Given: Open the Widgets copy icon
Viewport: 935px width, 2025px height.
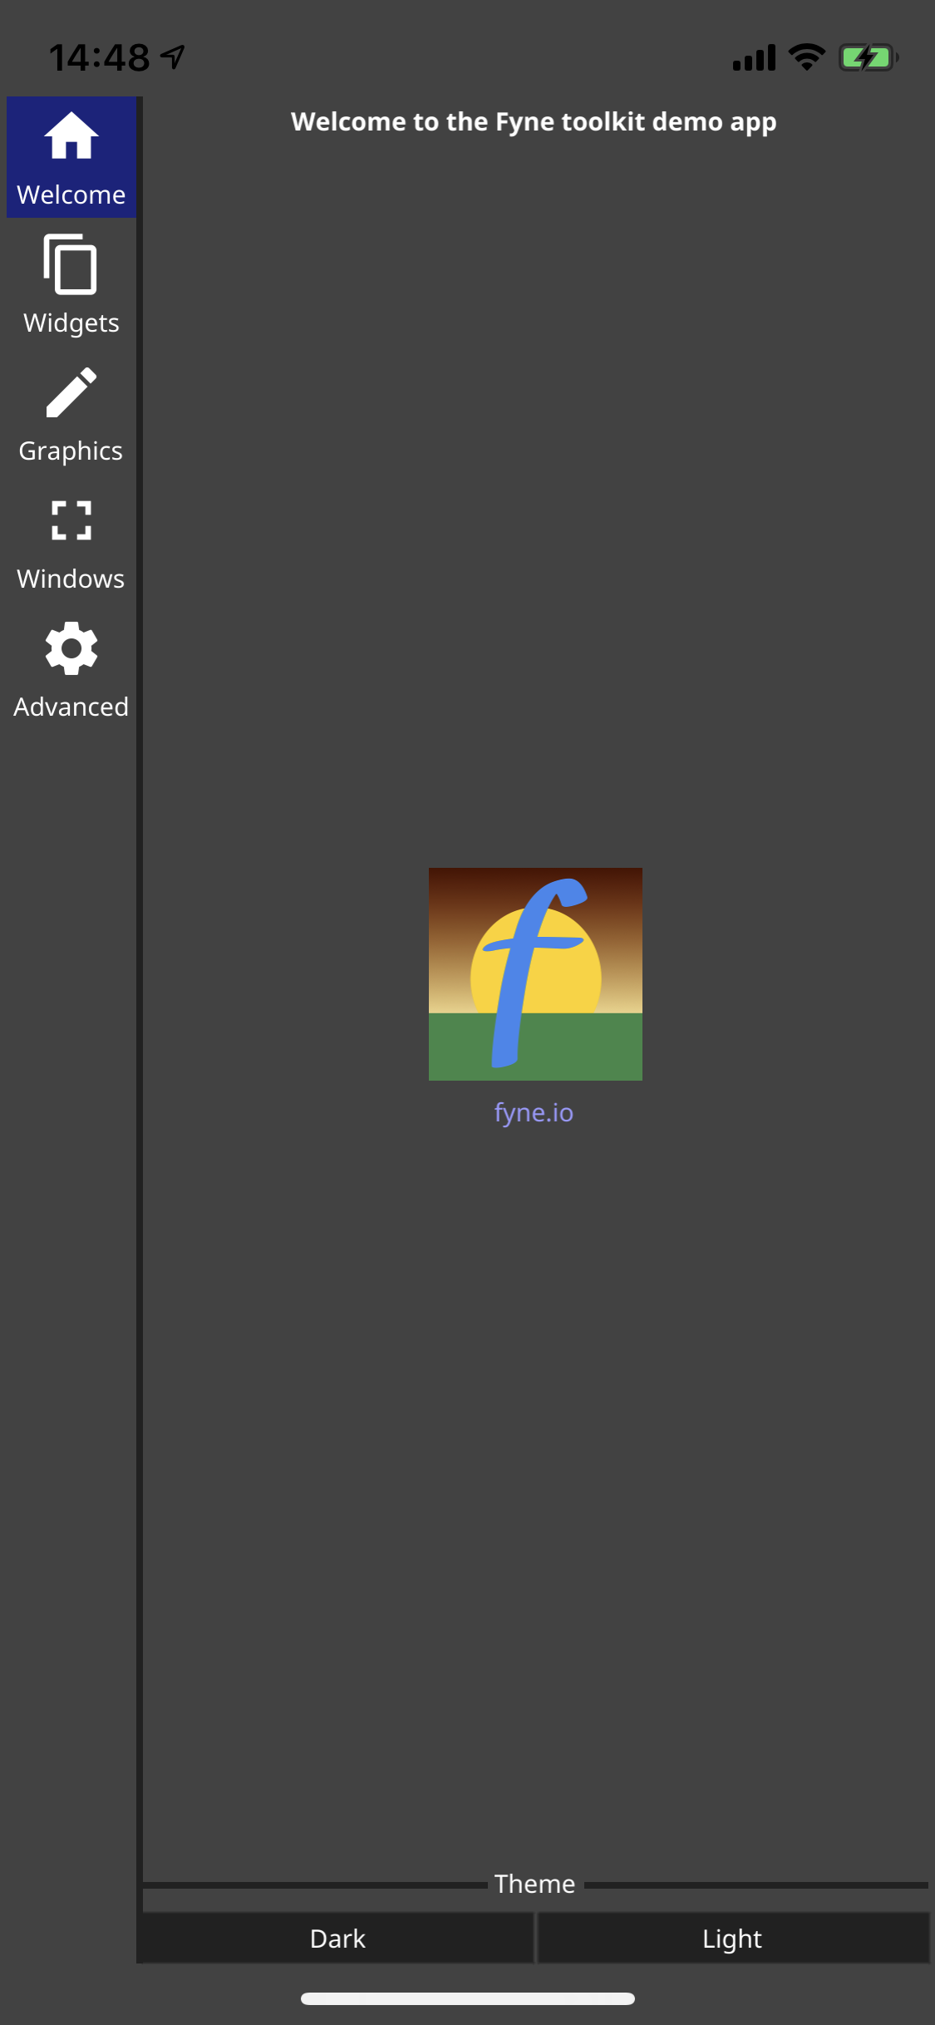Looking at the screenshot, I should (71, 264).
